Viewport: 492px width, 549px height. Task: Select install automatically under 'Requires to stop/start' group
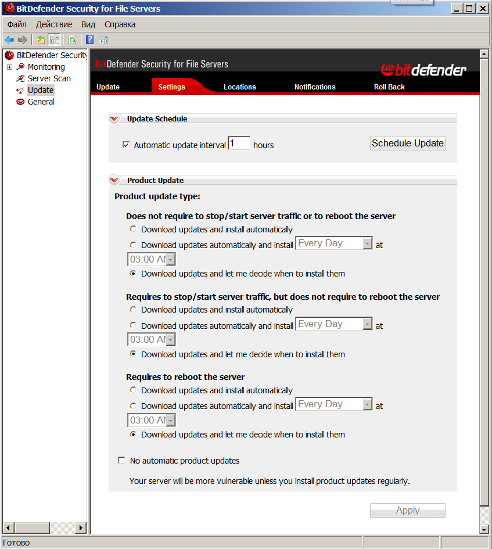[x=132, y=309]
